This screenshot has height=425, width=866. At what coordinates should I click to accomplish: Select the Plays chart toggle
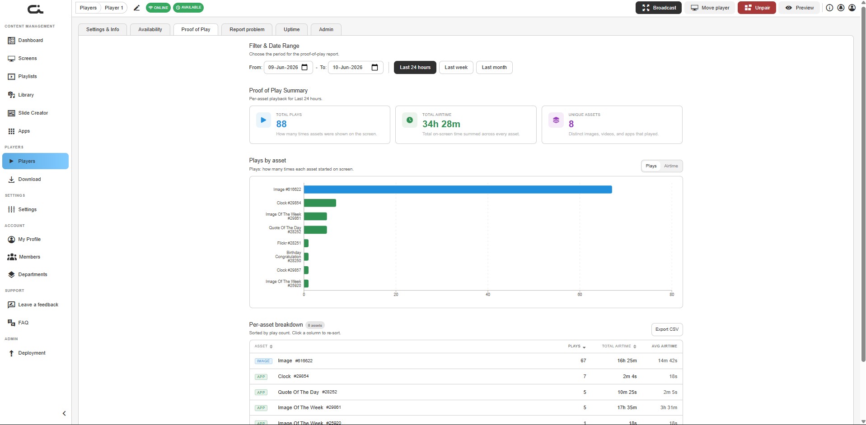[651, 166]
